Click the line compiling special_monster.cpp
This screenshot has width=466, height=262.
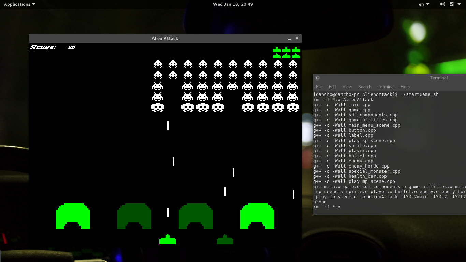pos(357,171)
